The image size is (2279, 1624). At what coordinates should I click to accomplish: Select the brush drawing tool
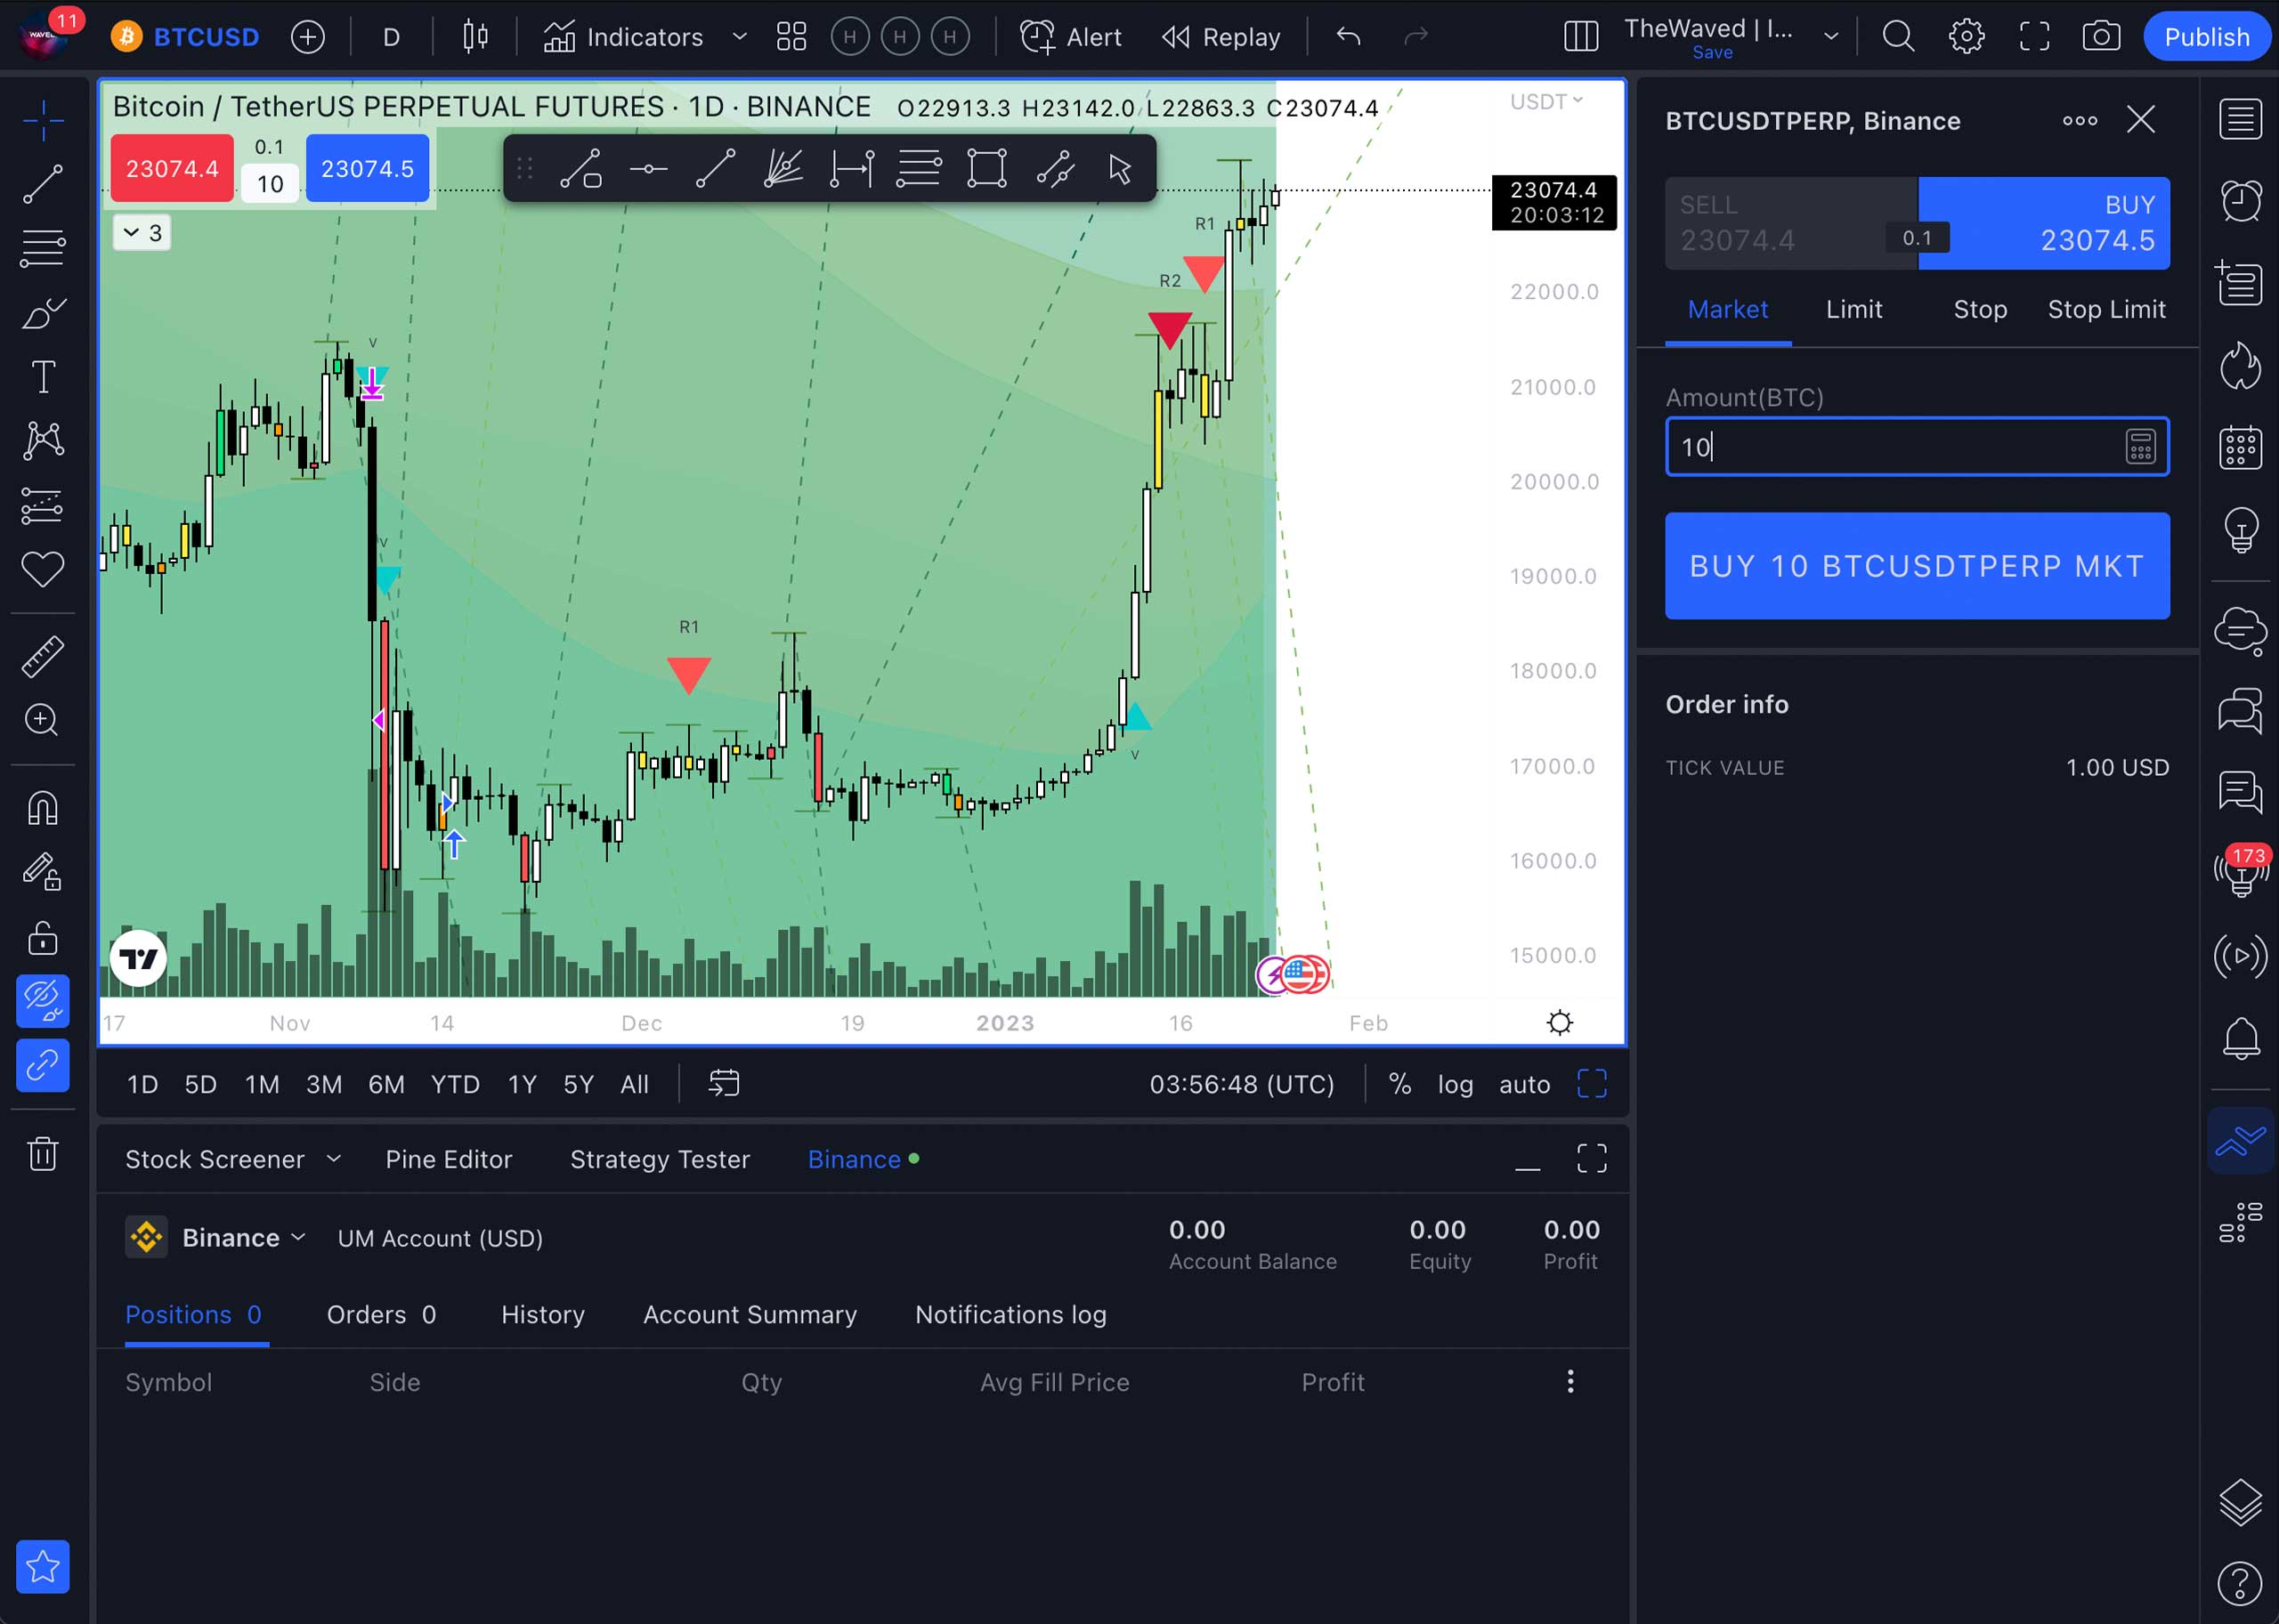coord(43,313)
